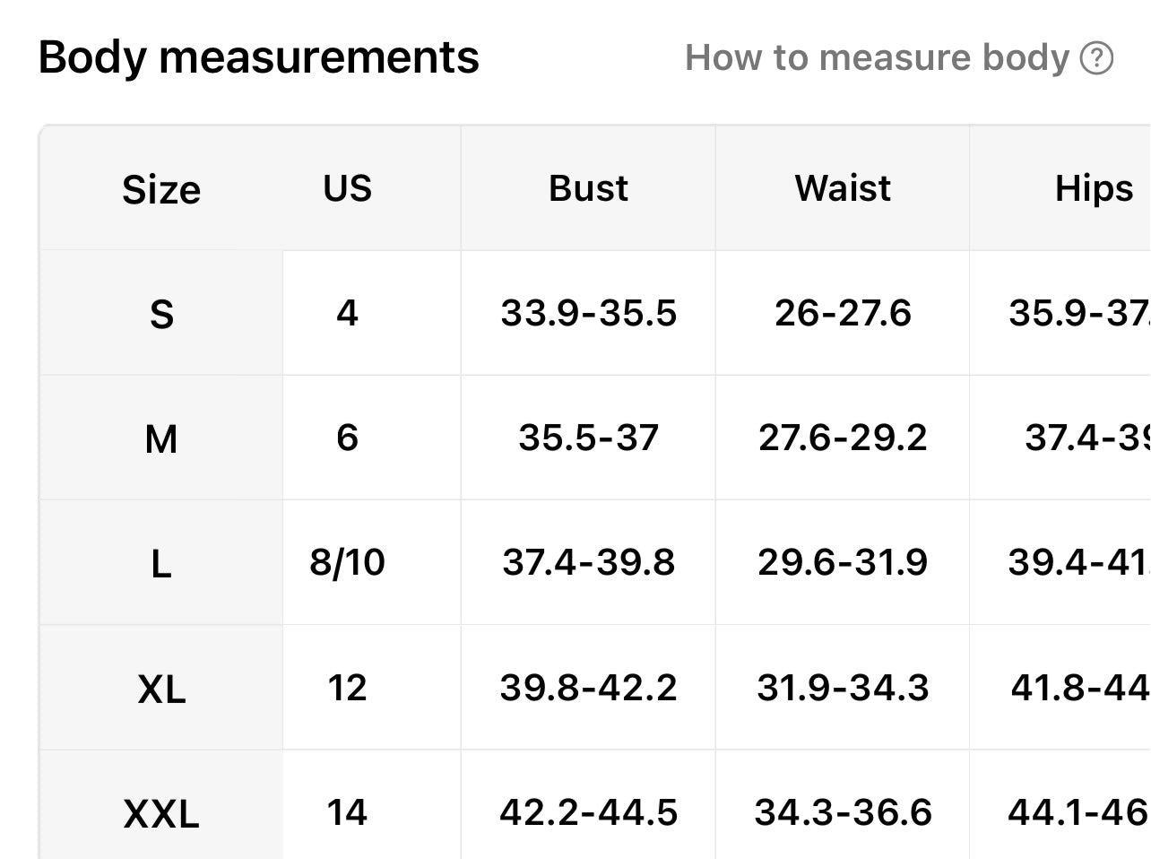Open the How to measure body link
The image size is (1151, 859).
tap(876, 58)
